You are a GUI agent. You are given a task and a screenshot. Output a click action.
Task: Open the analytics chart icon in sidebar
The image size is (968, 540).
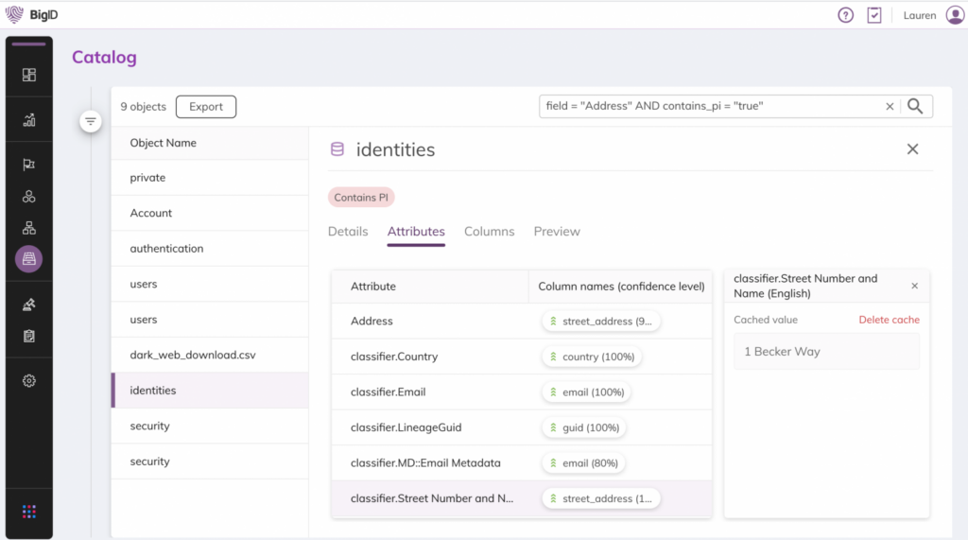[29, 120]
